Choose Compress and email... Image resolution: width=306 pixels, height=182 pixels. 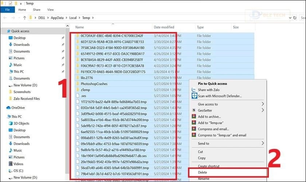(x=213, y=129)
